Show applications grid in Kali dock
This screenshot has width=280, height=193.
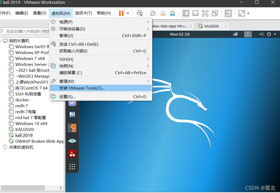72,167
